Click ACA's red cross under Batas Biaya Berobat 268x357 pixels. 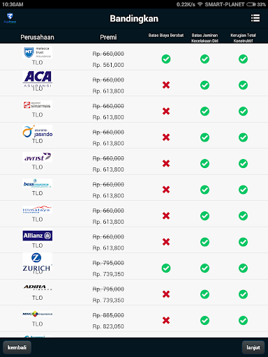(166, 85)
